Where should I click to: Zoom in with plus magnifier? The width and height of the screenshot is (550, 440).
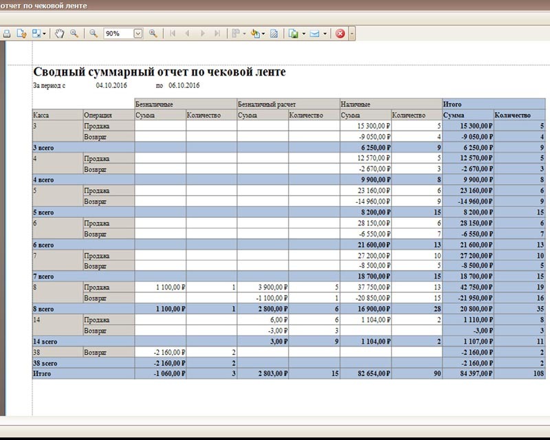pyautogui.click(x=153, y=33)
